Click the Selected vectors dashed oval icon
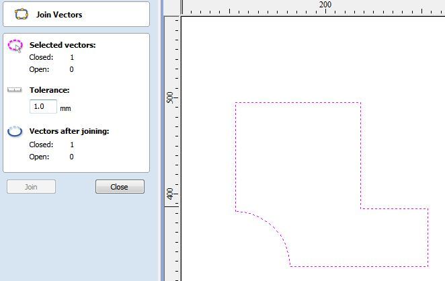 click(15, 46)
